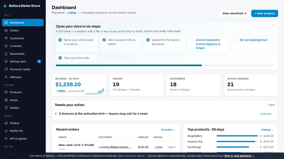This screenshot has width=284, height=159.
Task: Click the View storefront button
Action: 234,13
